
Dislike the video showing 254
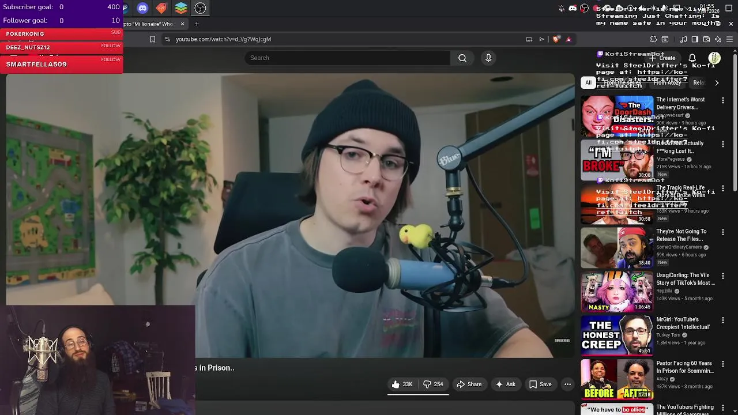433,384
